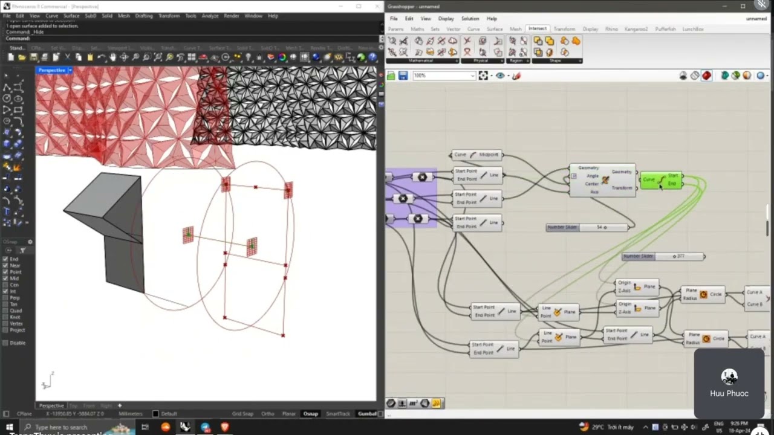Click the New file icon in Rhino toolbar
The width and height of the screenshot is (774, 435).
coord(11,57)
